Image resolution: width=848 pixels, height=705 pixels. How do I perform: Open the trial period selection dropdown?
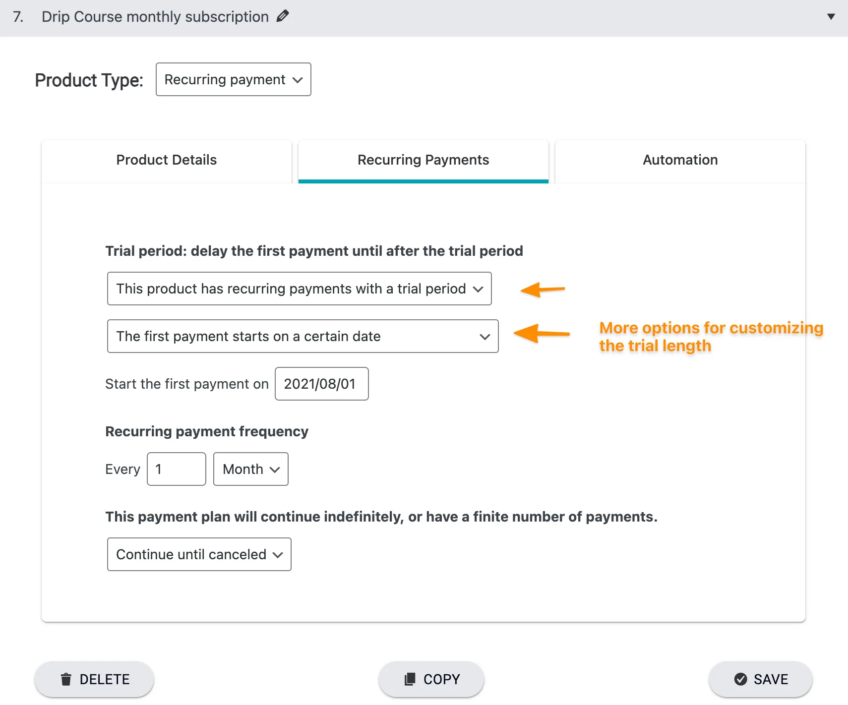(x=299, y=289)
